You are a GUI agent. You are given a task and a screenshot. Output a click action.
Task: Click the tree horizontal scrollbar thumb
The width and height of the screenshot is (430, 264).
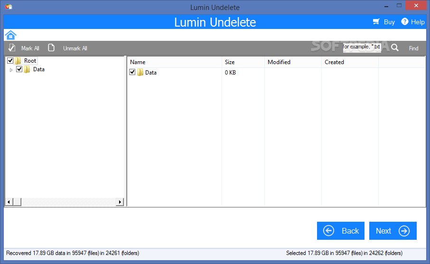(17, 202)
